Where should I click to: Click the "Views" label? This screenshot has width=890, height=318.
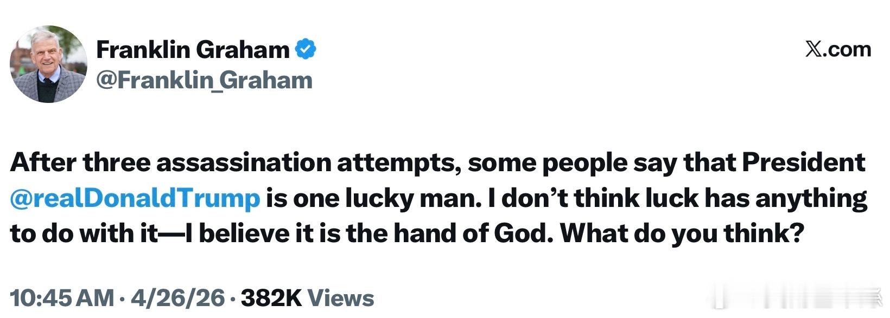(x=341, y=298)
